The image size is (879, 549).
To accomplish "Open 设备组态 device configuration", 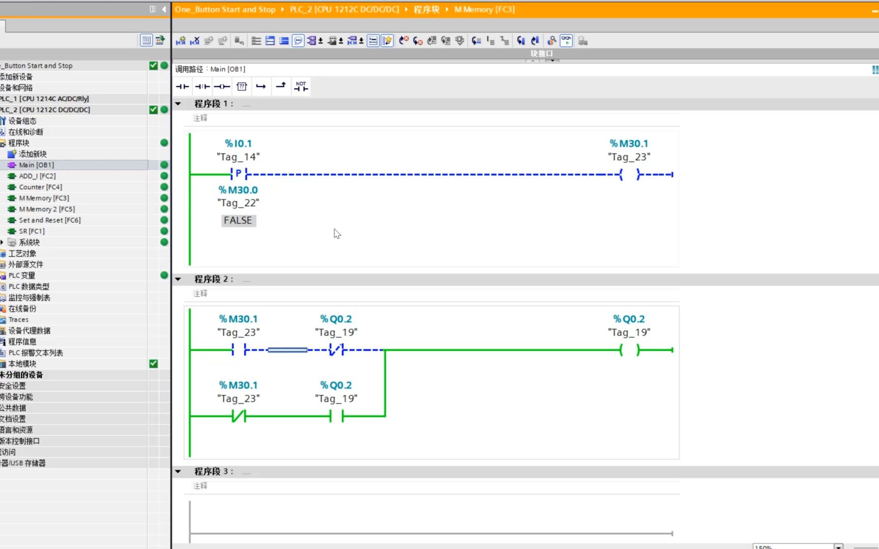I will coord(22,121).
